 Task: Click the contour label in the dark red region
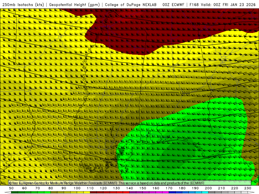point(195,24)
